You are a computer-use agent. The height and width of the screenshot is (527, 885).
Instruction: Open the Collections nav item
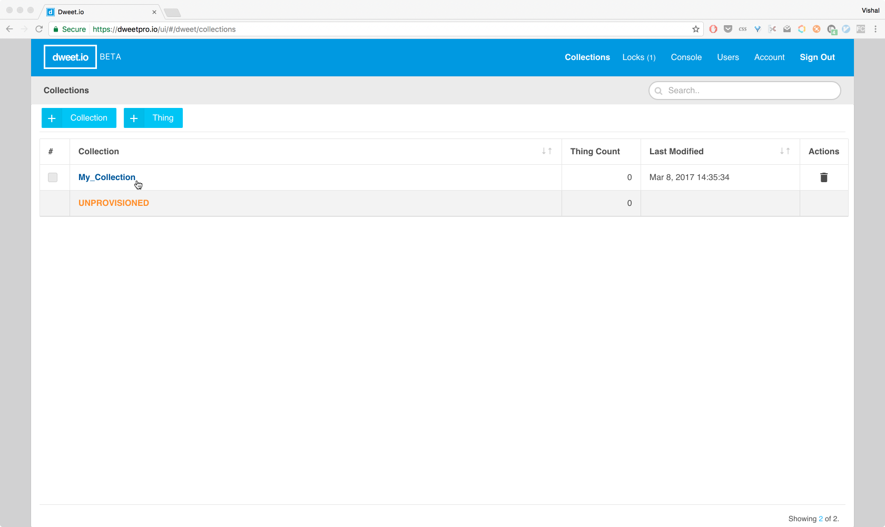pos(587,57)
